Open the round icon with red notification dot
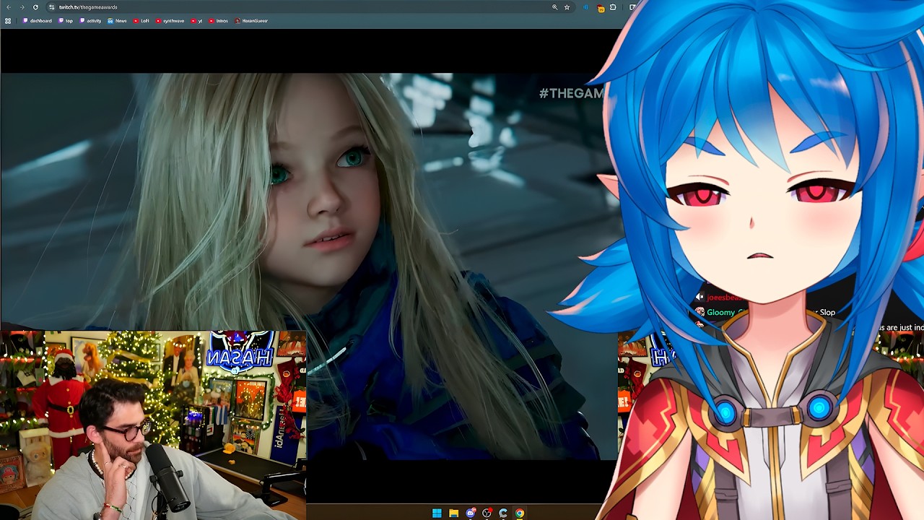The image size is (924, 520). coord(487,513)
